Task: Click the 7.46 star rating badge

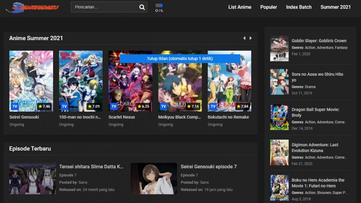Action: [x=44, y=107]
